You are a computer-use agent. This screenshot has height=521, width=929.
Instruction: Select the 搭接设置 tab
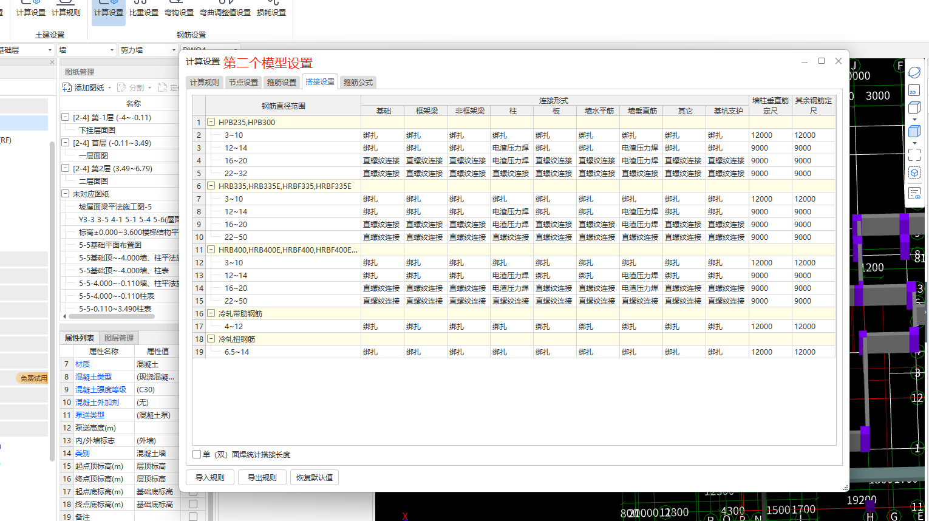coord(320,81)
